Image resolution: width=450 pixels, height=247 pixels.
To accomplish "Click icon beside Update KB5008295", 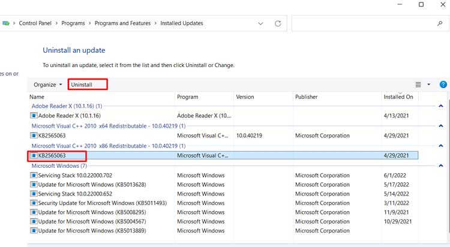I will [34, 212].
